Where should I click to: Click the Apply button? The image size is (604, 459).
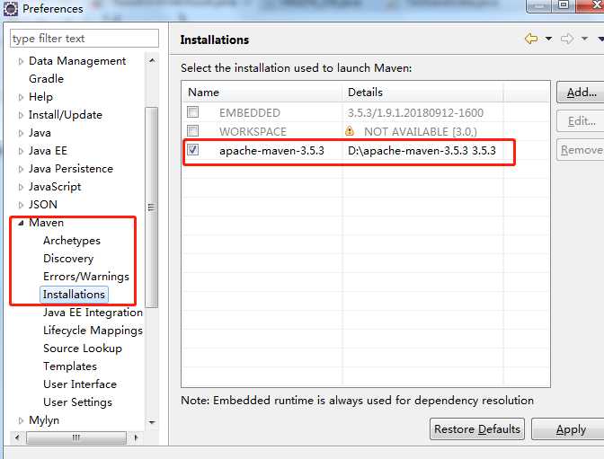(x=570, y=429)
